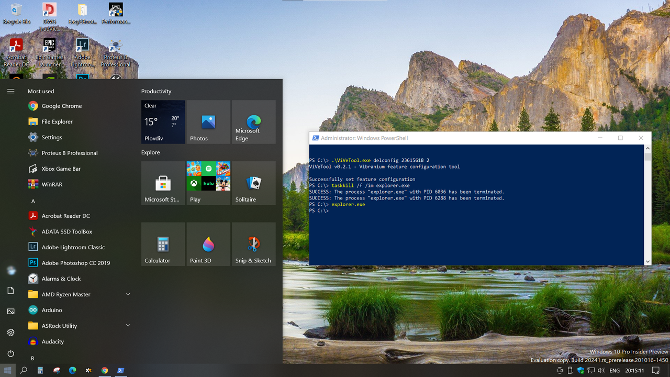Open Settings gear in Start sidebar

click(10, 332)
